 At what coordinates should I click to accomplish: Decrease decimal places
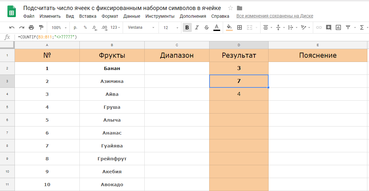pos(94,28)
